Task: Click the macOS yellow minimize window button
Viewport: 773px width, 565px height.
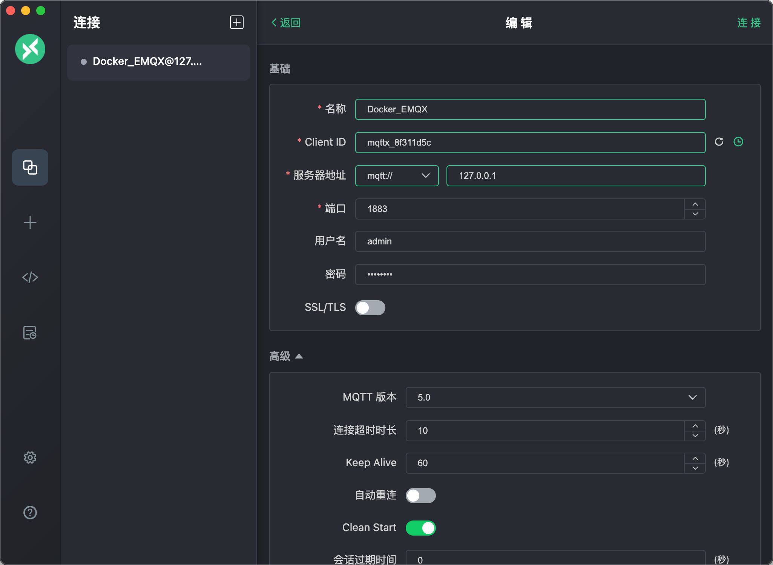Action: click(x=26, y=11)
